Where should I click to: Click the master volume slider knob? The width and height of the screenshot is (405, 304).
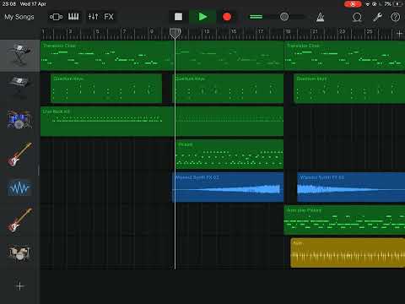tap(284, 17)
